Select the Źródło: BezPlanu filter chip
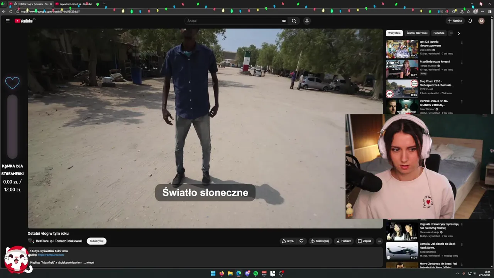This screenshot has height=278, width=494. 417,33
